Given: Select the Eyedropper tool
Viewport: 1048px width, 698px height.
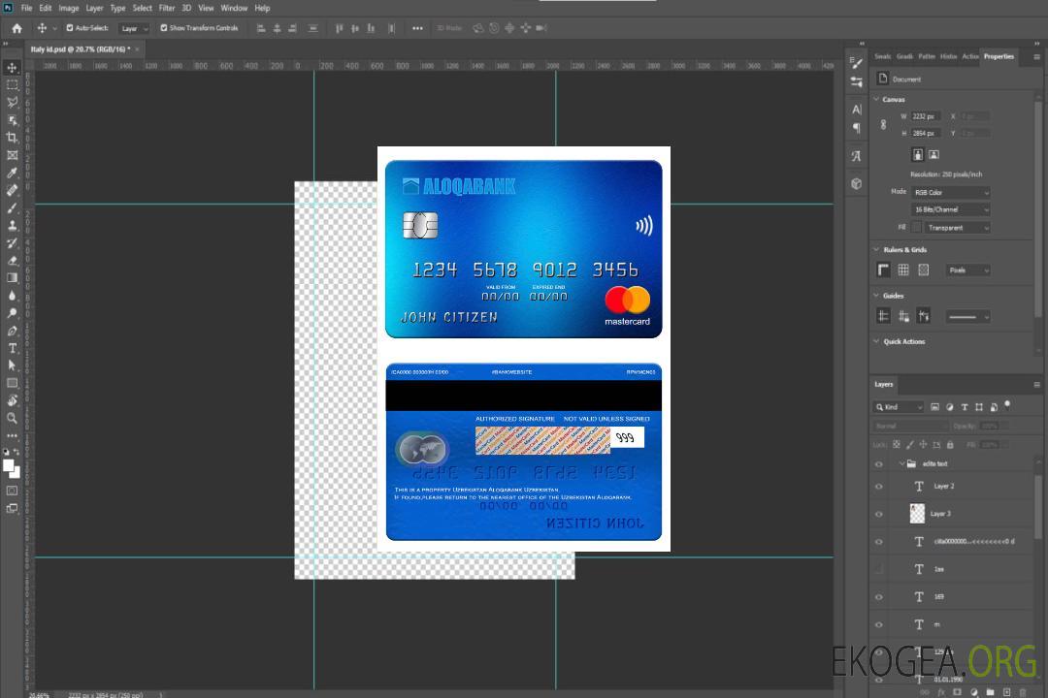Looking at the screenshot, I should 12,173.
